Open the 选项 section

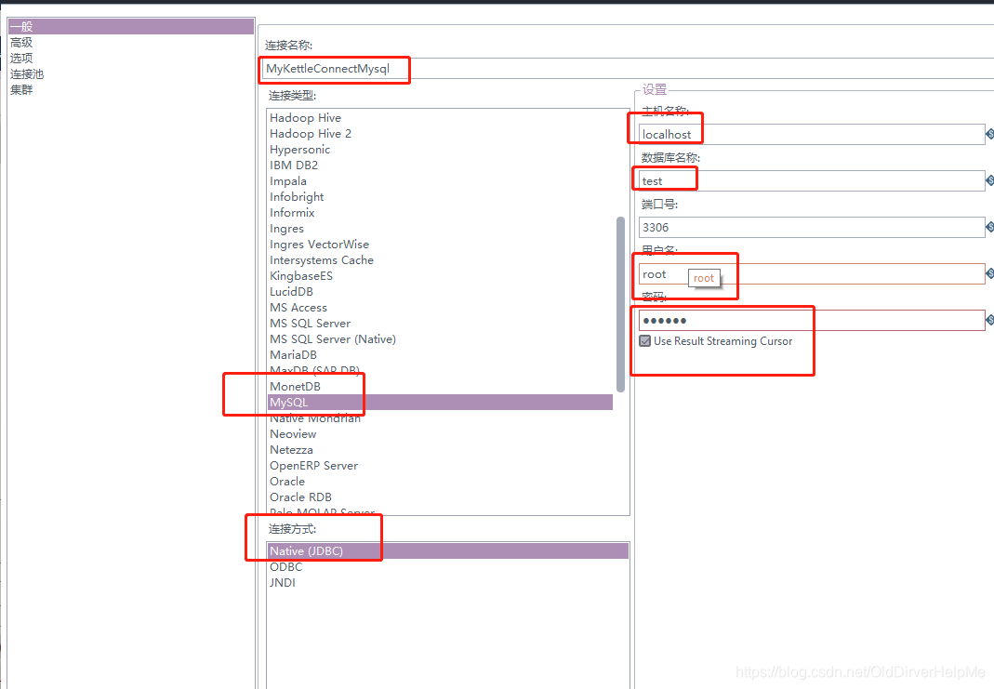pyautogui.click(x=21, y=59)
